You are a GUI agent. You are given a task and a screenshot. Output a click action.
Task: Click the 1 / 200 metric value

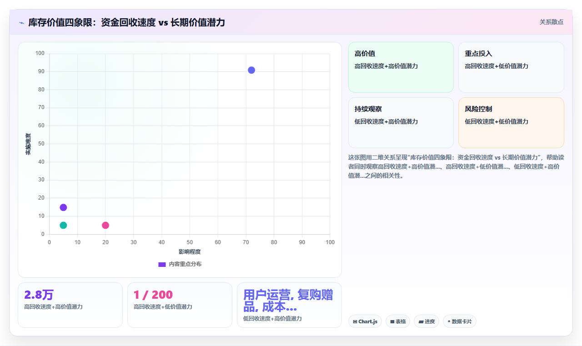point(153,295)
